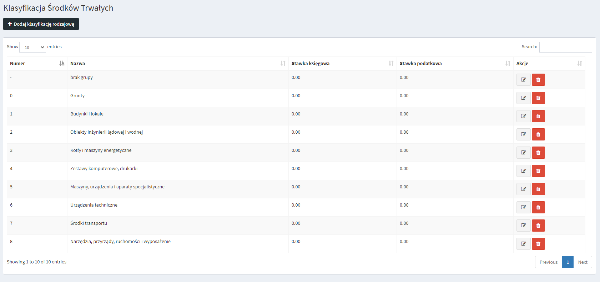Go to Previous page
Image resolution: width=600 pixels, height=282 pixels.
click(548, 262)
